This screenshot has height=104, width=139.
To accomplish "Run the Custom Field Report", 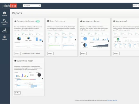I will 17,93.
